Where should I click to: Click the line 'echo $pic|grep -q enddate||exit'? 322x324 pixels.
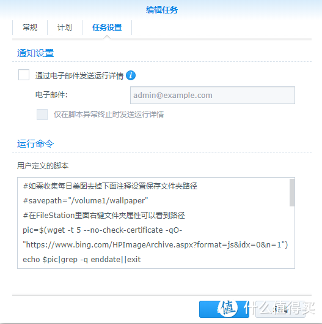coord(82,259)
